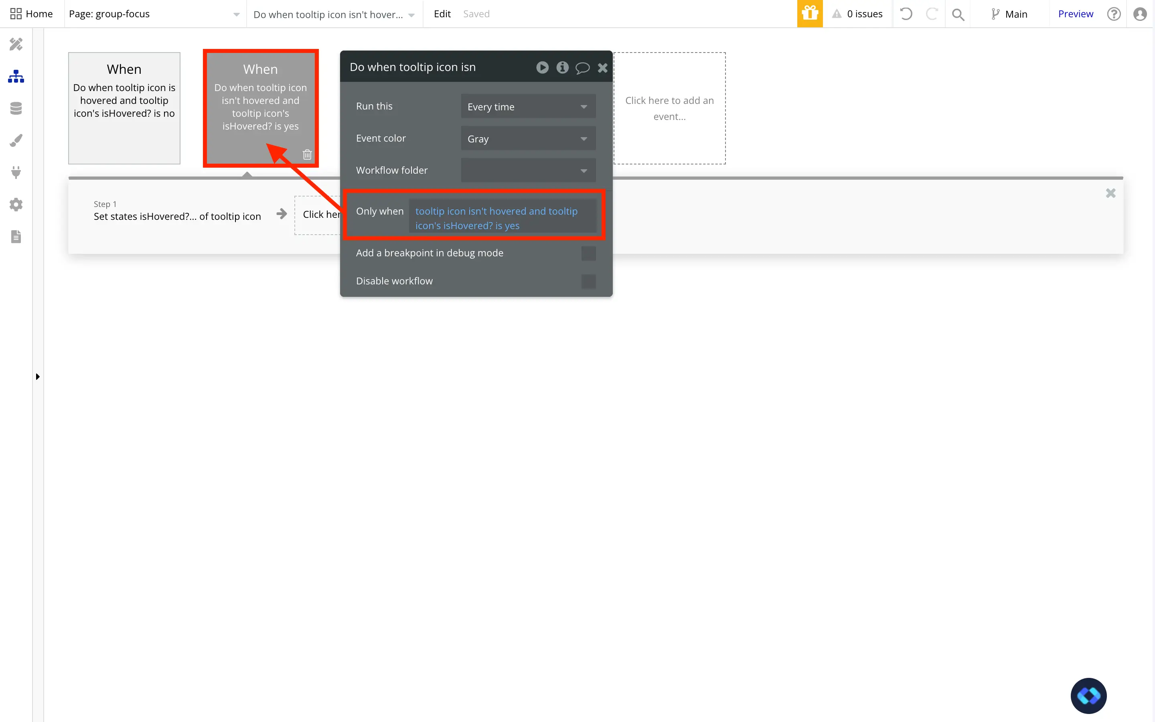1155x722 pixels.
Task: Click the Preview button
Action: point(1075,14)
